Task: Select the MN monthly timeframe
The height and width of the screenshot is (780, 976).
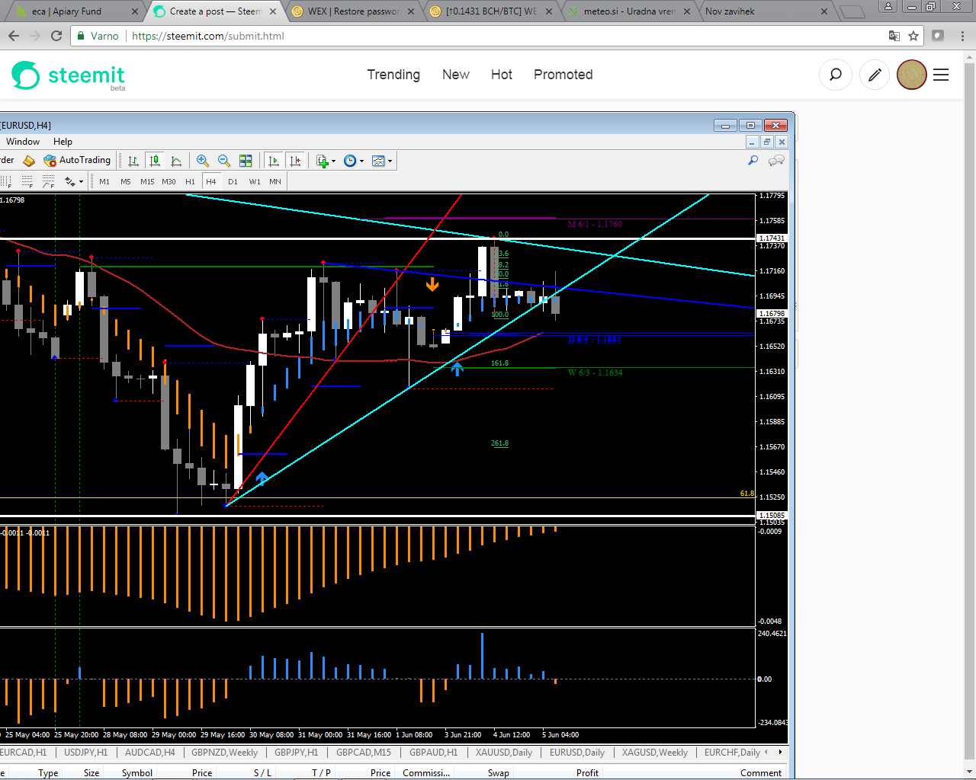Action: [275, 181]
